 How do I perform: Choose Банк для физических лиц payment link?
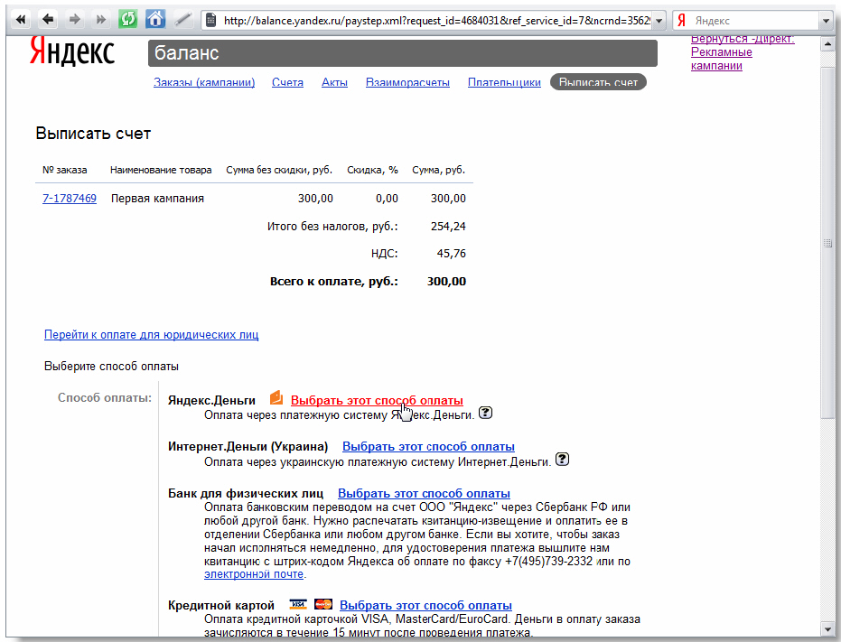click(424, 493)
